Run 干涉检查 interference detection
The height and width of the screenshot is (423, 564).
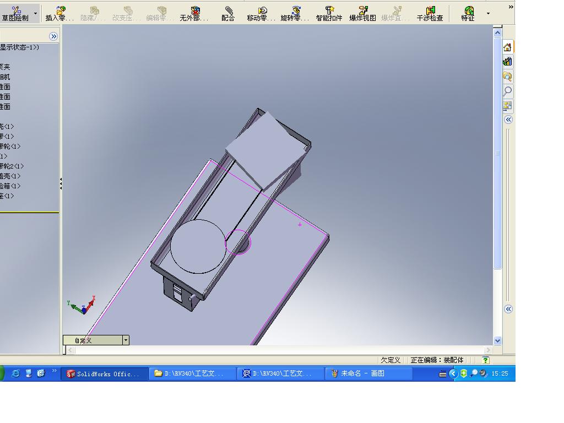[430, 14]
